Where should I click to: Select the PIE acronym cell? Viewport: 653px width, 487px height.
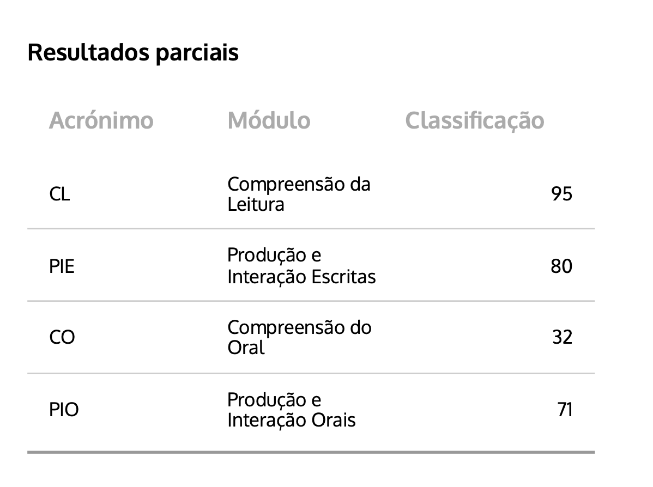coord(62,266)
